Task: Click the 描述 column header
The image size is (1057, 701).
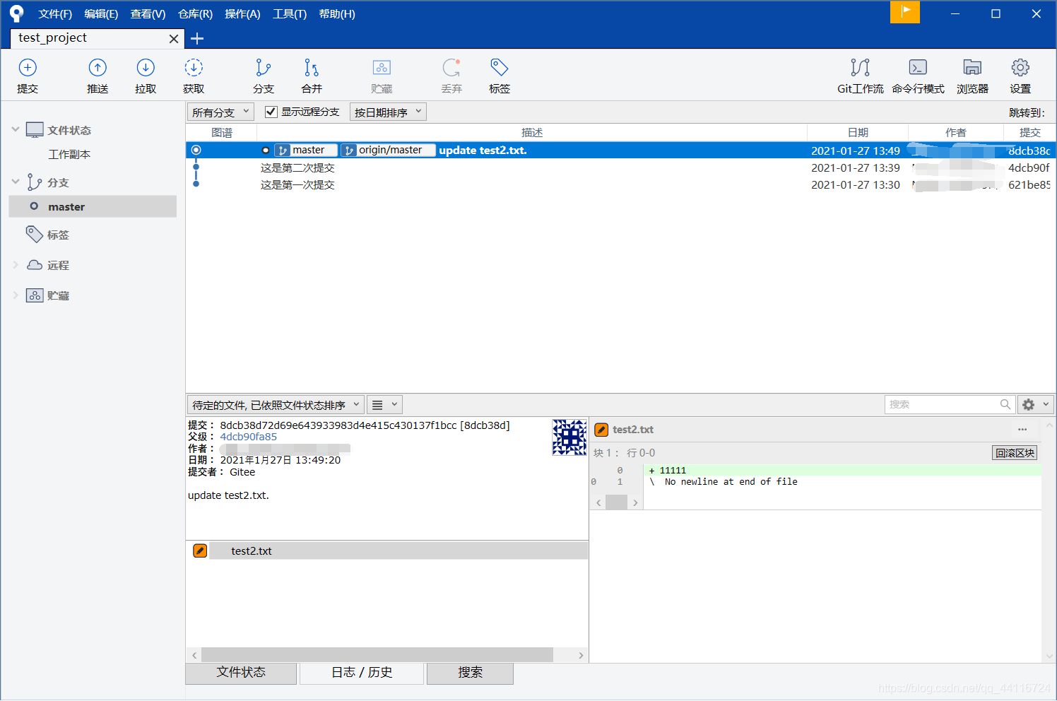Action: (532, 132)
